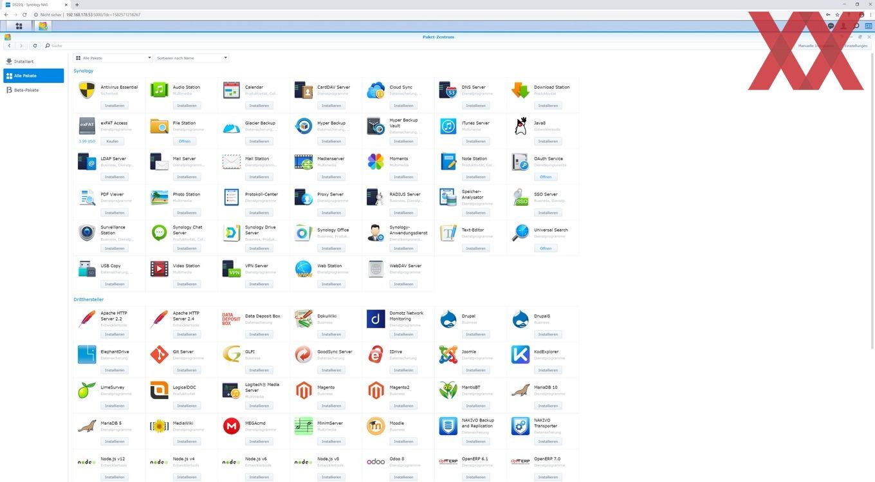This screenshot has height=482, width=875.
Task: Select the Download Station arrow icon
Action: (x=520, y=90)
